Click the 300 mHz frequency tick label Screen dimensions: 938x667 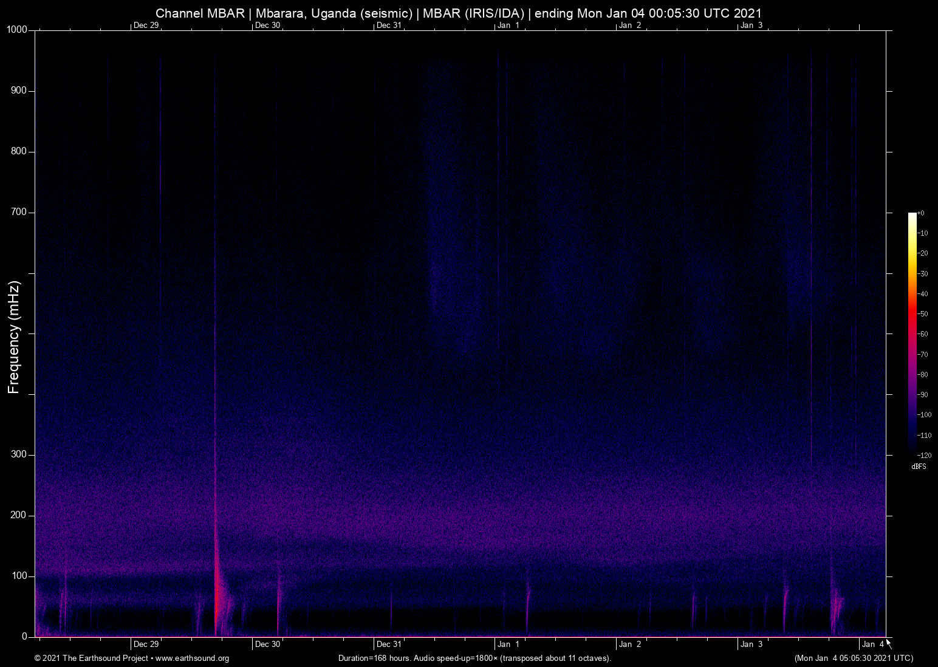pos(18,453)
